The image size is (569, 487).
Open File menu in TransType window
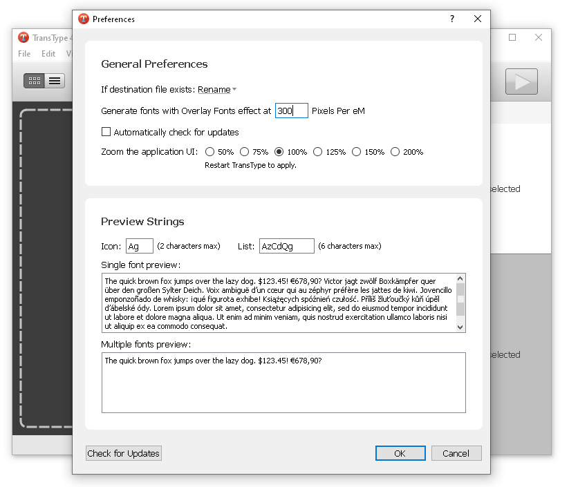pos(24,54)
